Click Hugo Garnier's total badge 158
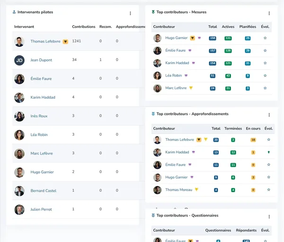Screen dimensions: 284x242 (x=213, y=38)
